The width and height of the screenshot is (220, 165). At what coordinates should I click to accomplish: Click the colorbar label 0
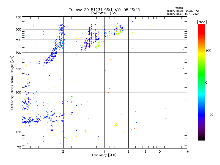[206, 83]
